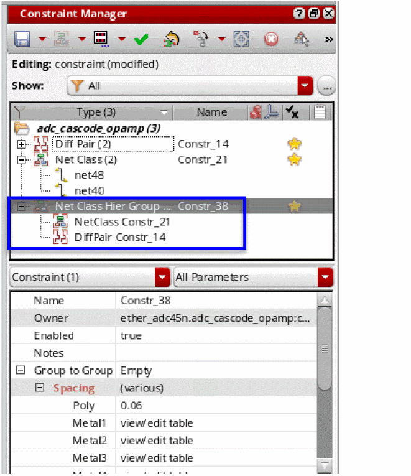Select NetClass Constr_21 child item
411x476 pixels.
[x=122, y=222]
